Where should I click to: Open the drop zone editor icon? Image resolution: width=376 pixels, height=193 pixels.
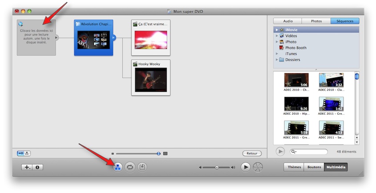[x=142, y=167]
